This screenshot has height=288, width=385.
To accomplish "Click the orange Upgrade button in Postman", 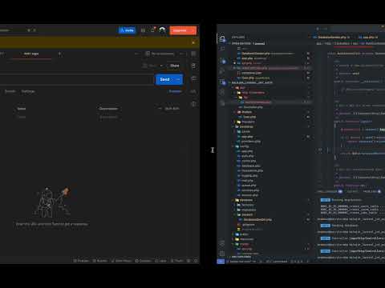I will [x=183, y=30].
